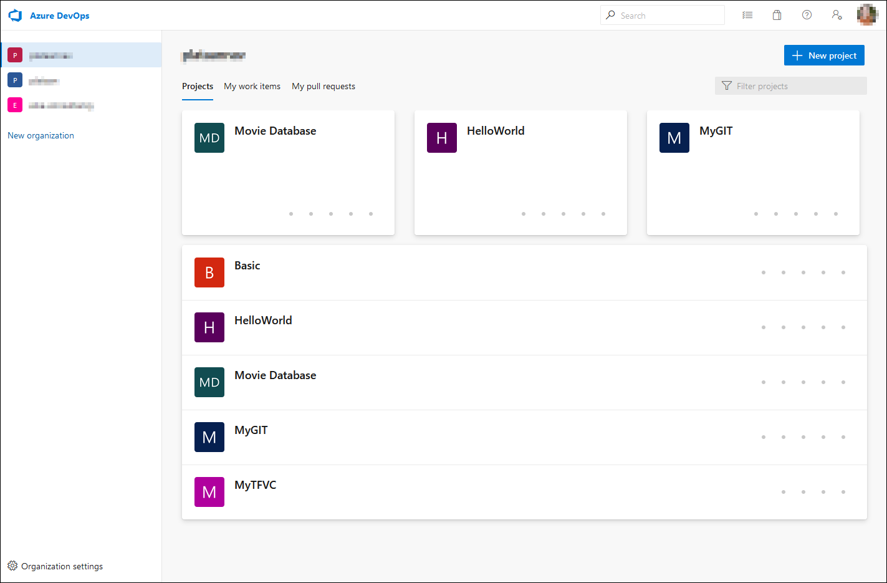Open the HelloWorld card title
The image size is (887, 583).
(496, 131)
